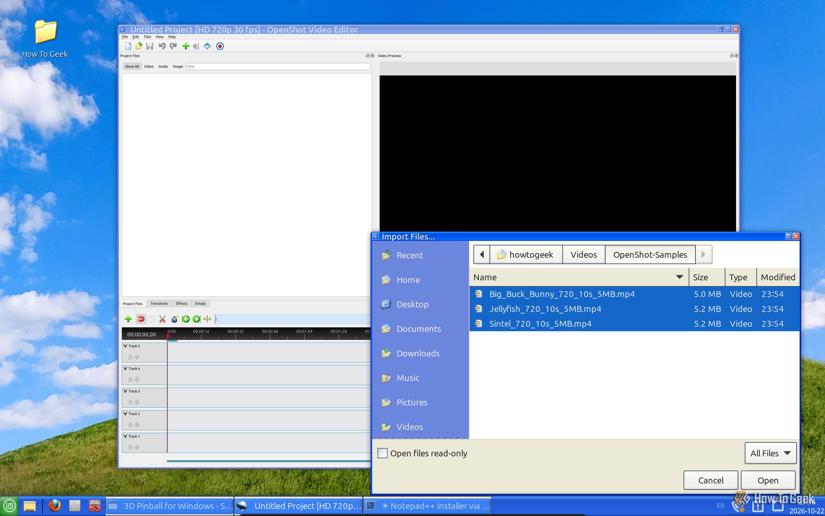Toggle the lock on Track 3
825x516 pixels.
pyautogui.click(x=130, y=402)
